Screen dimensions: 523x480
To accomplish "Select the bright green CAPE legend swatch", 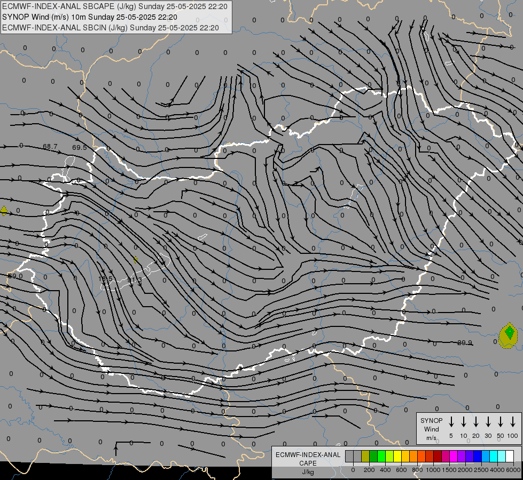I will (381, 456).
